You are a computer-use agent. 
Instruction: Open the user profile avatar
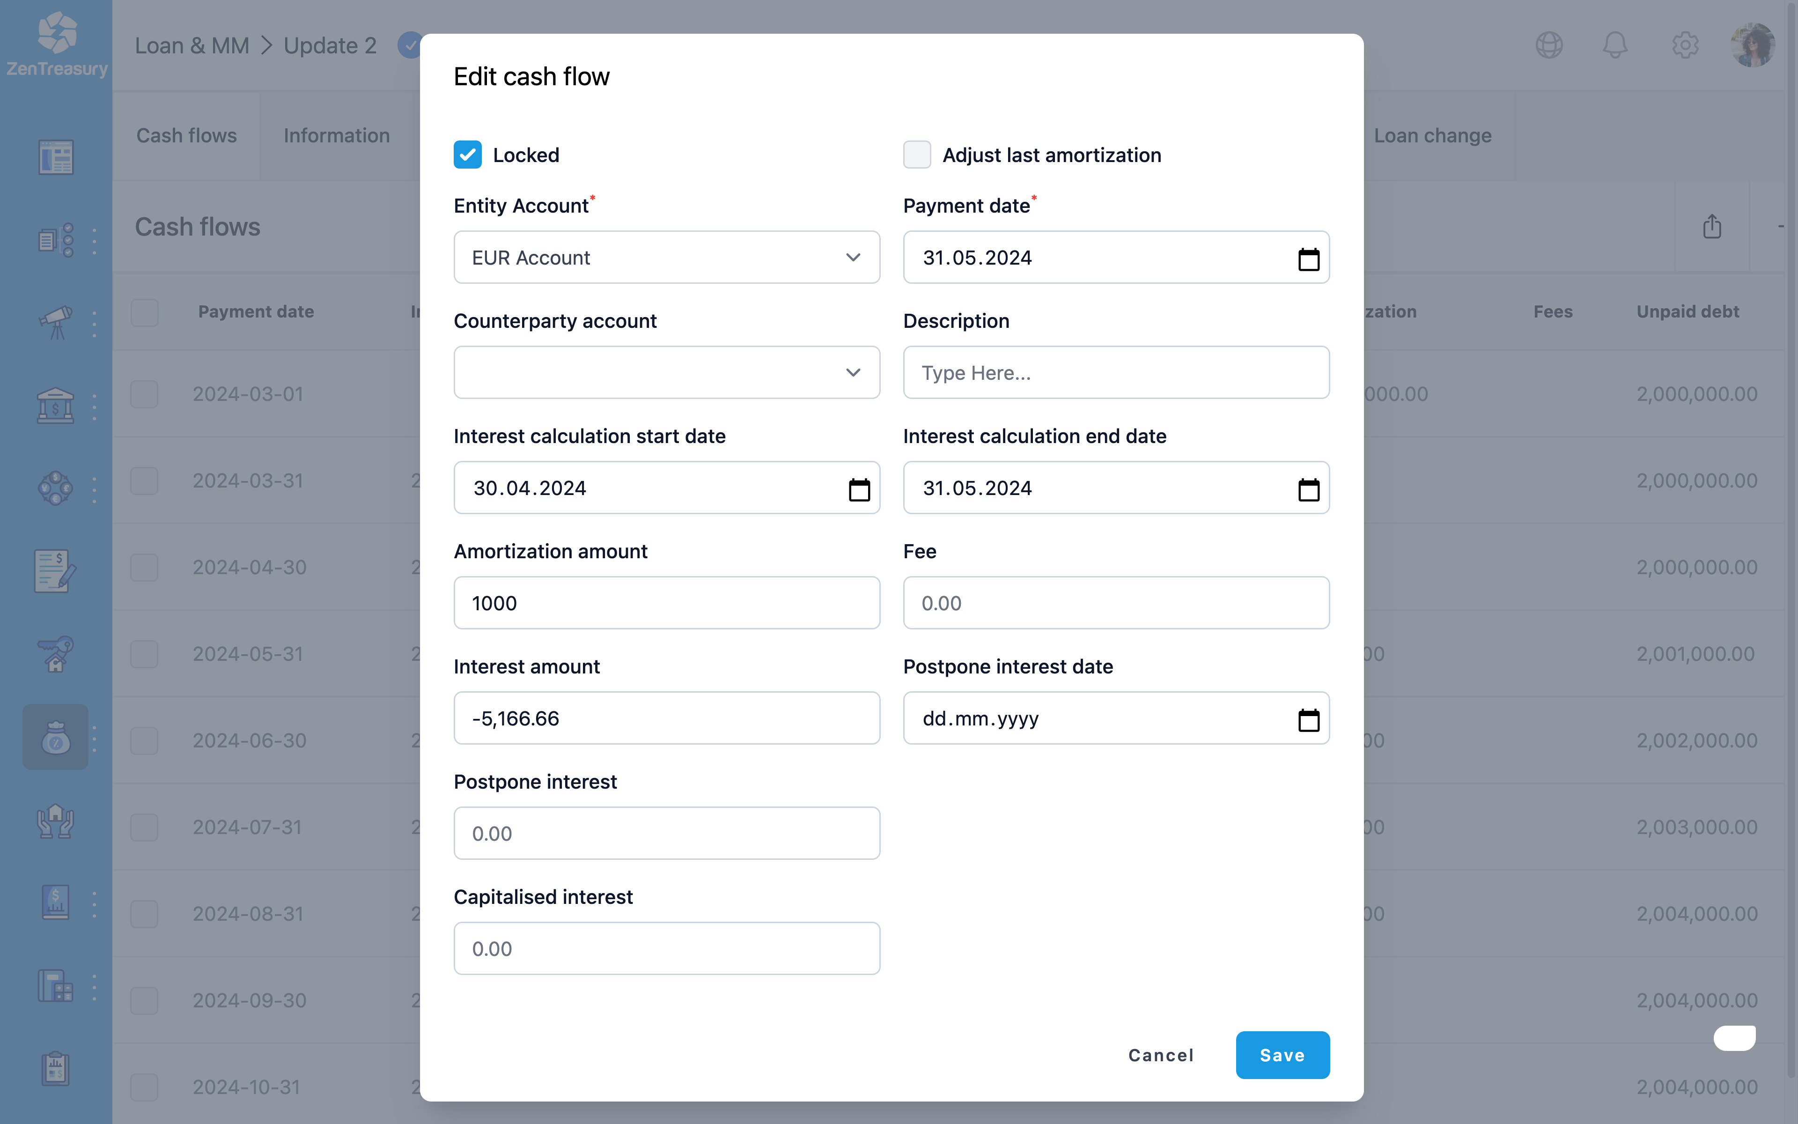click(x=1752, y=45)
